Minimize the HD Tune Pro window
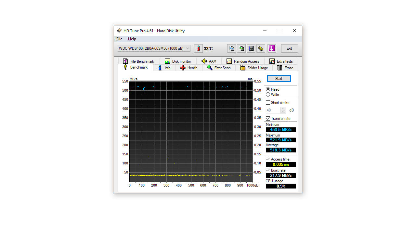The width and height of the screenshot is (416, 234). click(x=265, y=31)
